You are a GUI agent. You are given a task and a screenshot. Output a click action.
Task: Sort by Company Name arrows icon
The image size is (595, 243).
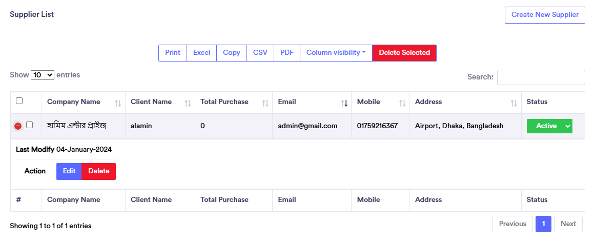click(x=118, y=103)
